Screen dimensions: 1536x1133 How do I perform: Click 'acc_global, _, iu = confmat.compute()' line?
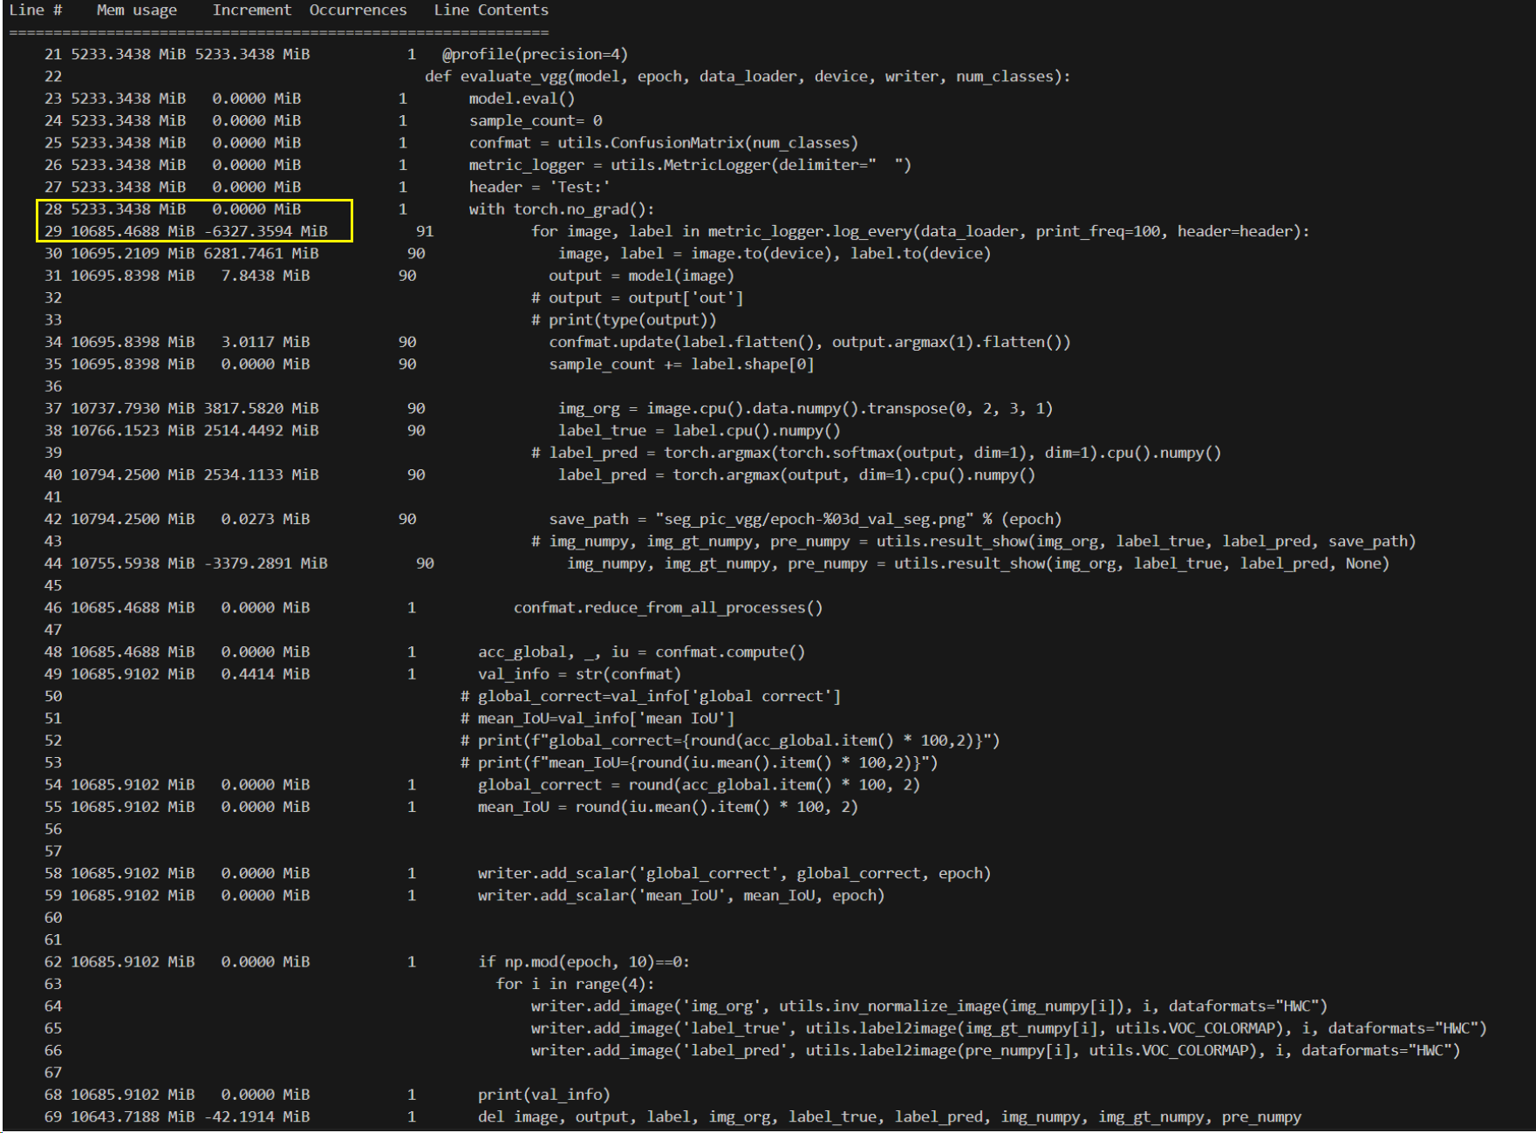point(641,652)
